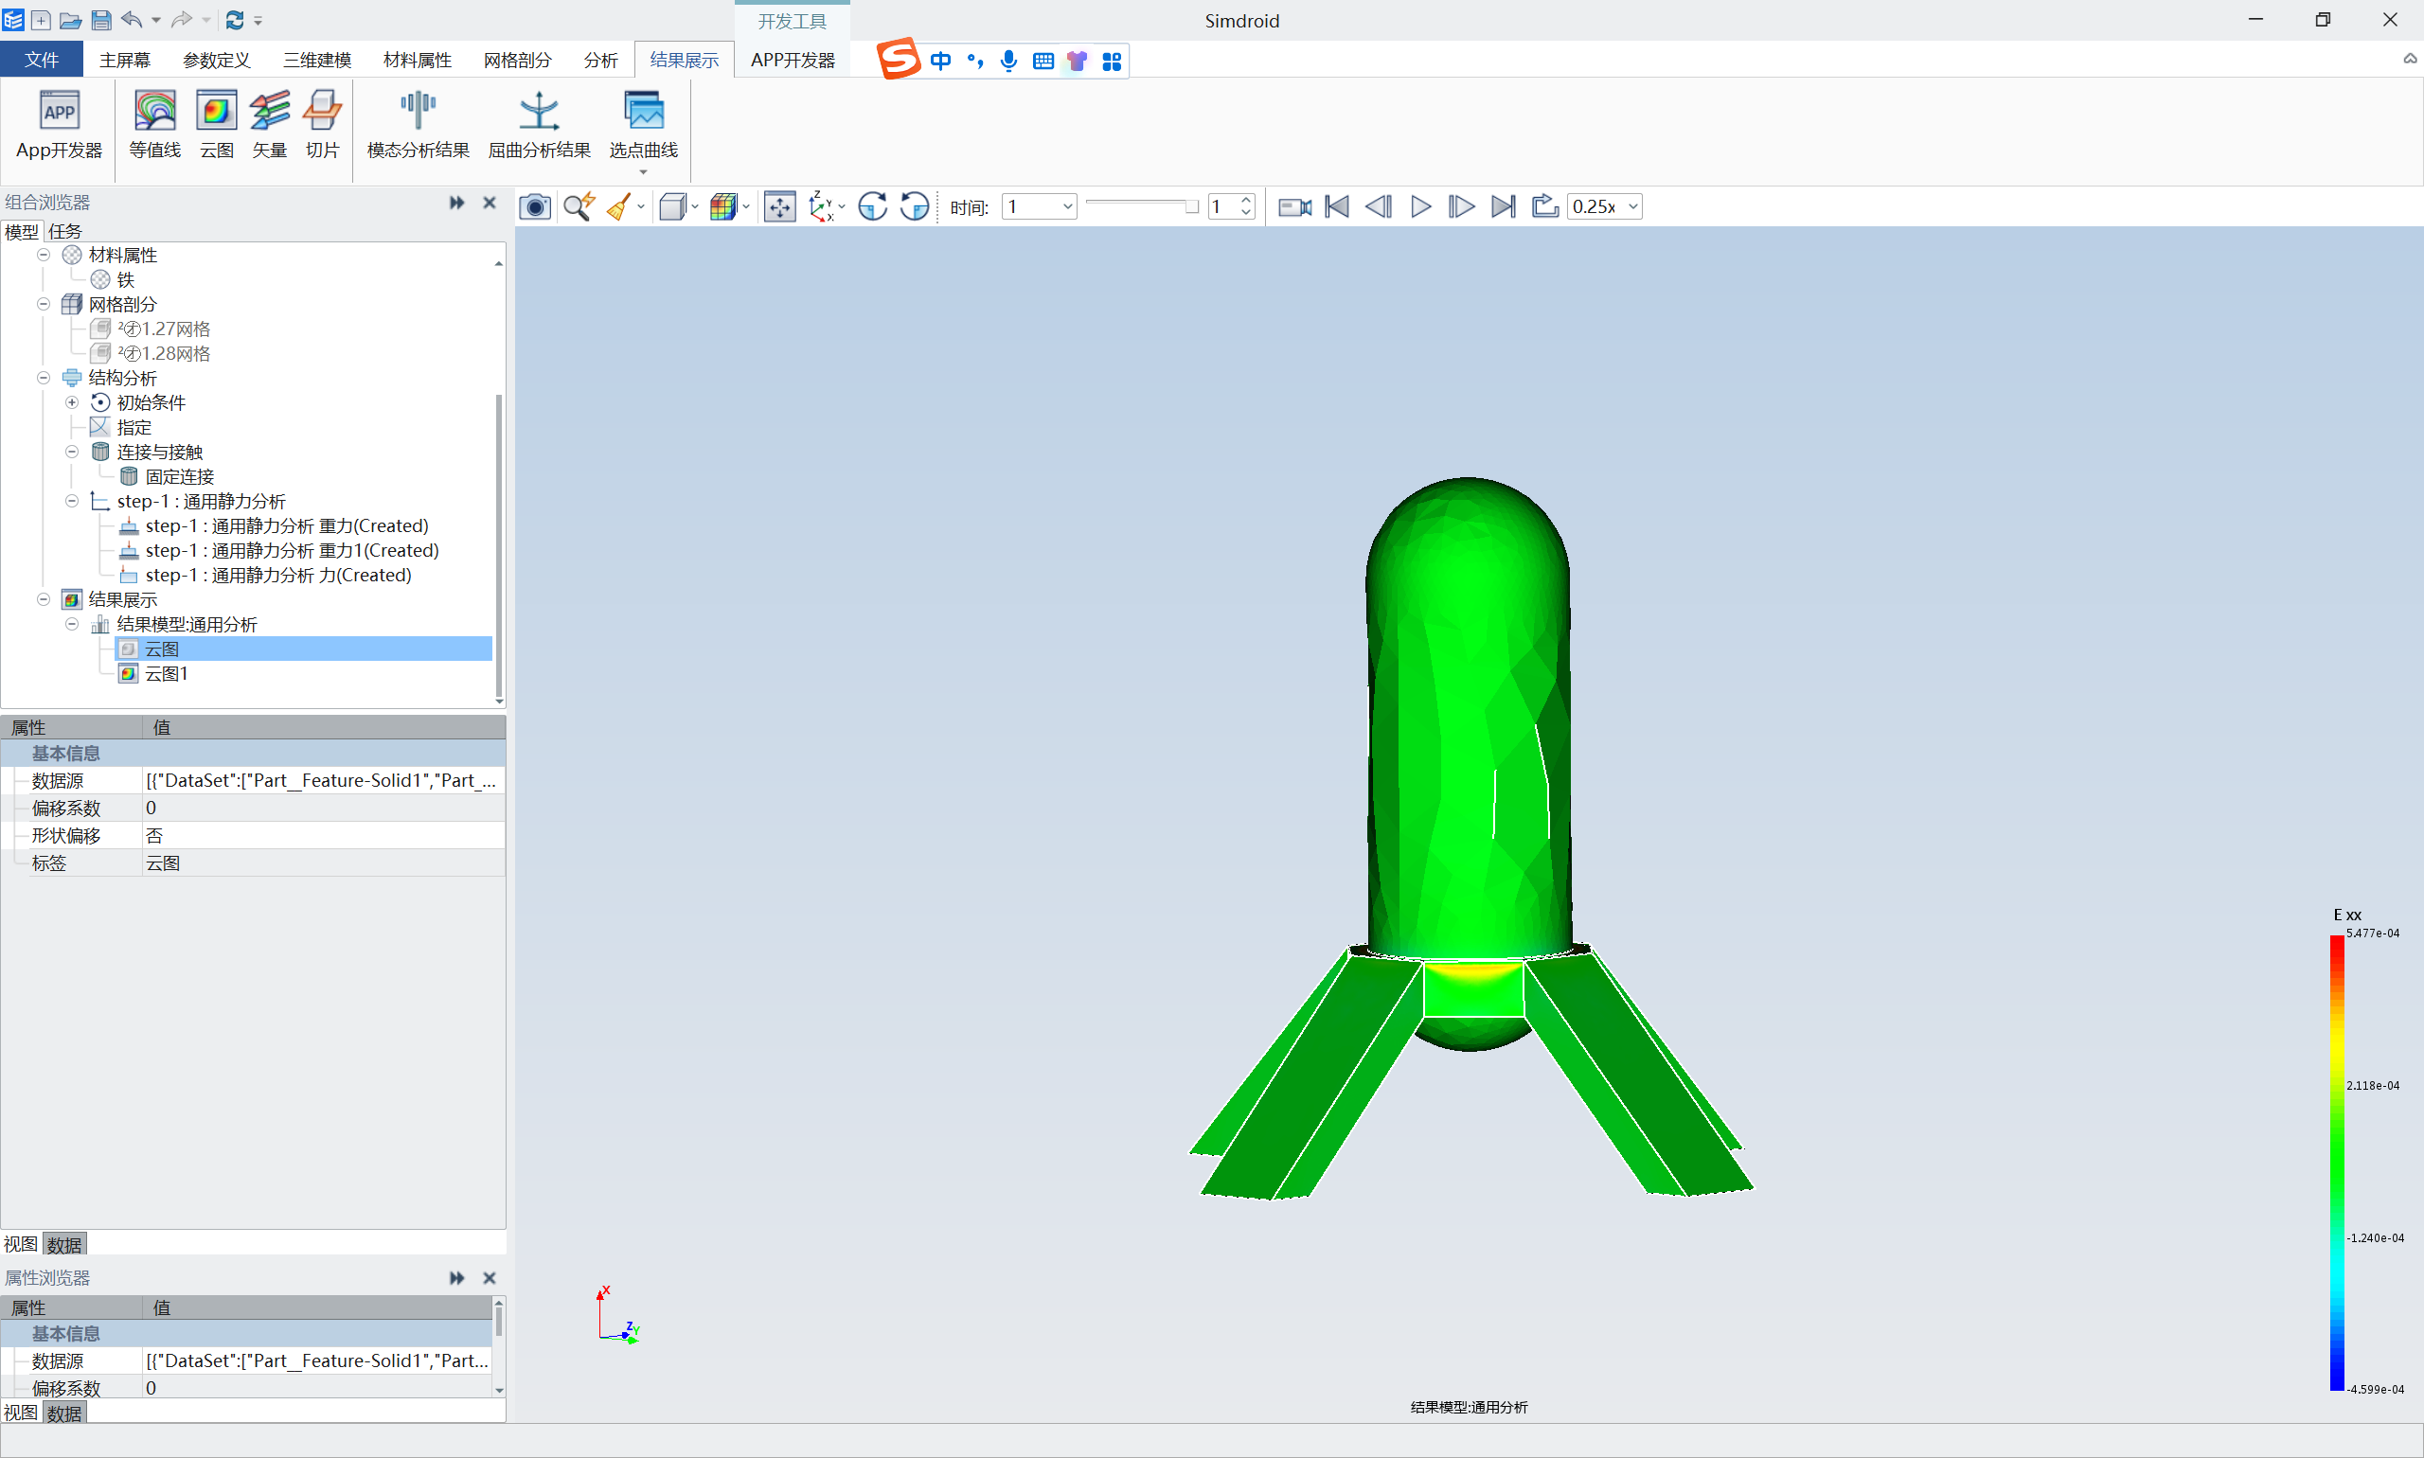
Task: Switch to the 主屏幕 ribbon tab
Action: [125, 60]
